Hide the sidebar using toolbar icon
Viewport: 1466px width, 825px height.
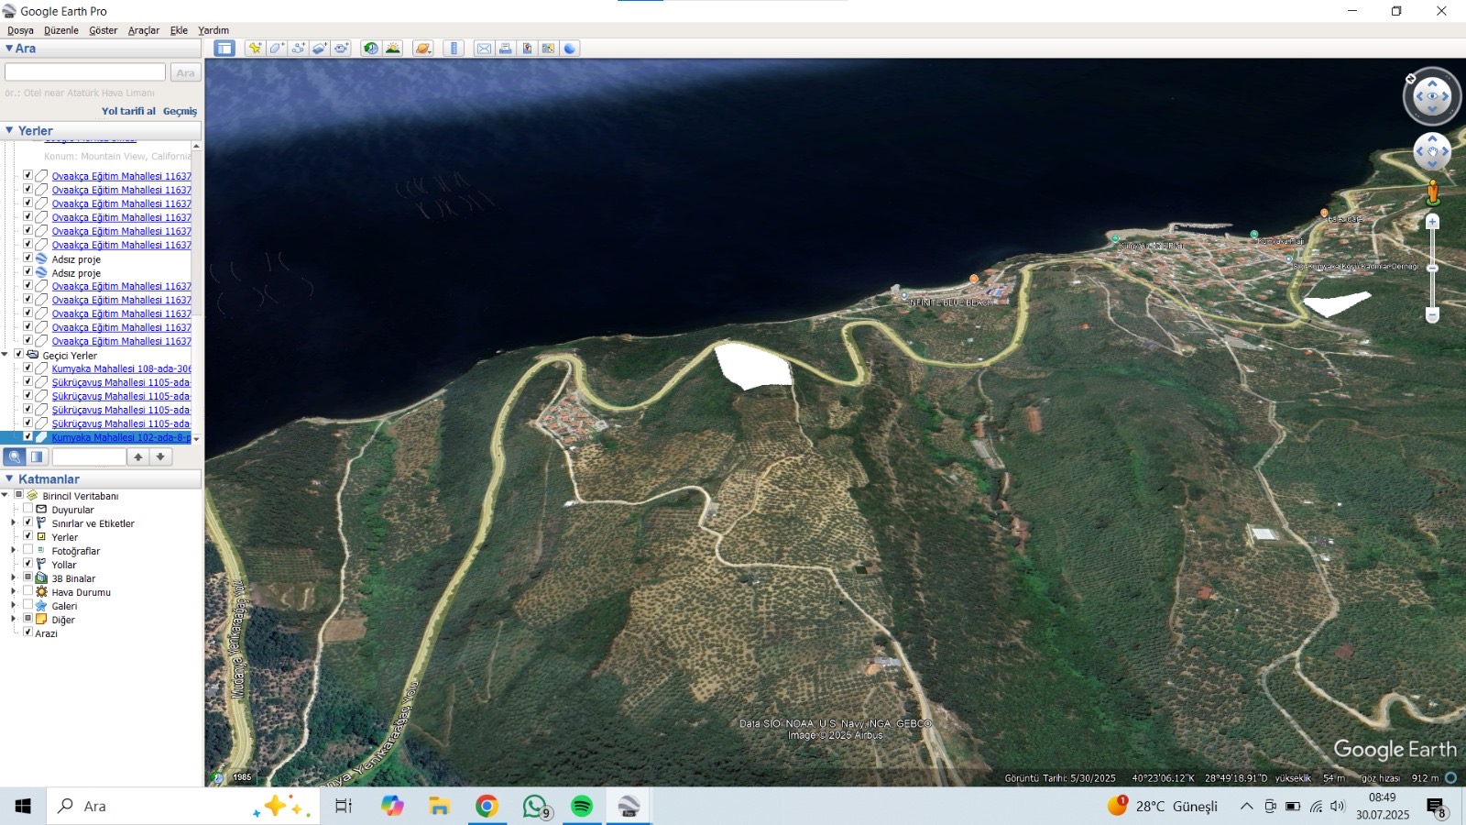(x=224, y=49)
